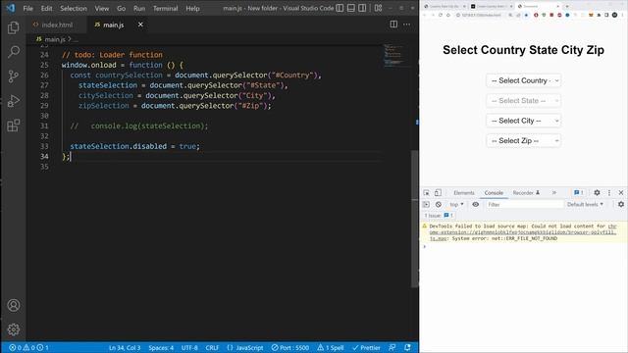Click the editor minimap
This screenshot has height=353, width=628.
394,55
